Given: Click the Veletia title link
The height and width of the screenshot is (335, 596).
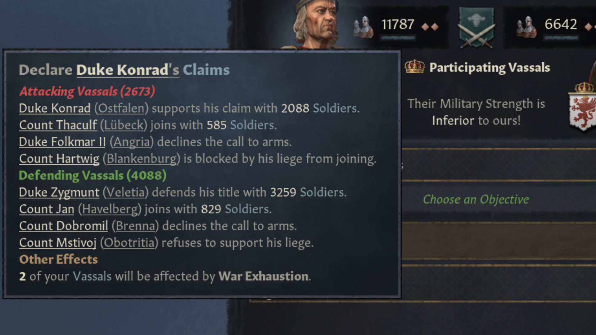Looking at the screenshot, I should 126,192.
